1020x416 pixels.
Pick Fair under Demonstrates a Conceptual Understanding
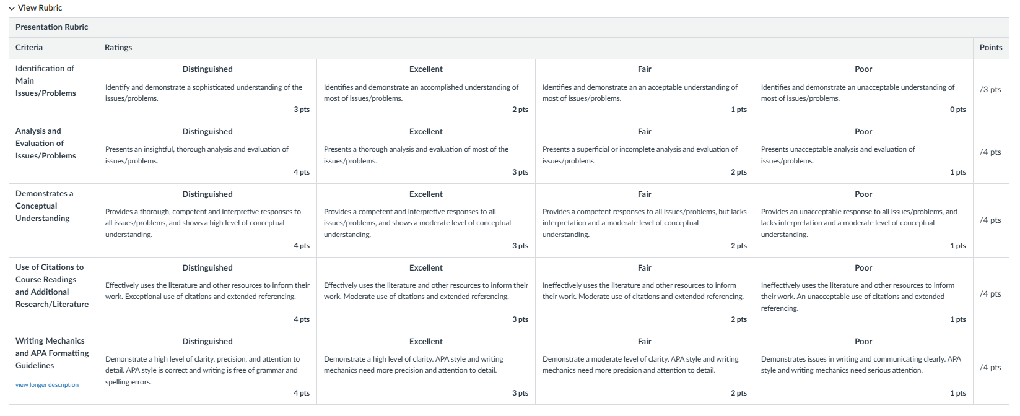645,220
